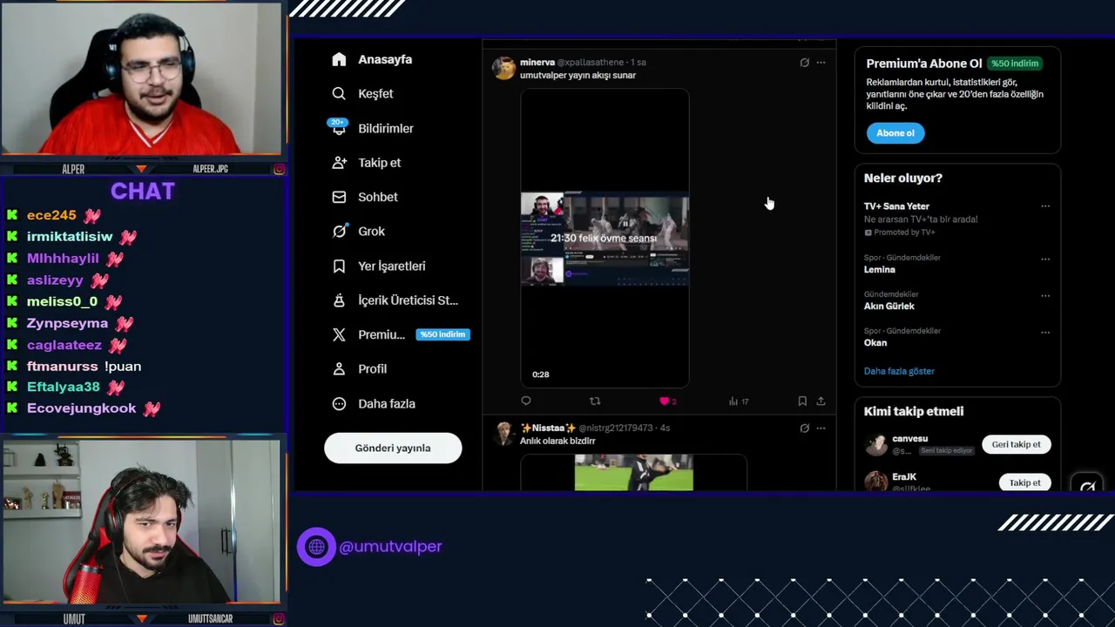Open Nisstaa's post image thumbnail

point(633,472)
